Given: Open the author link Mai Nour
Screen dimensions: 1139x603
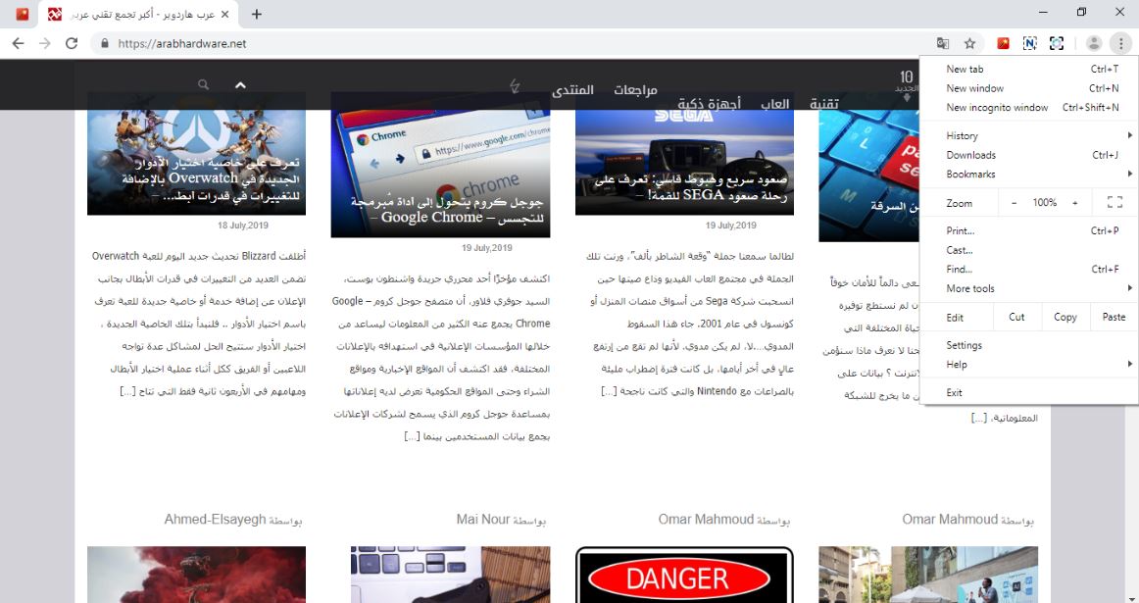Looking at the screenshot, I should coord(483,520).
